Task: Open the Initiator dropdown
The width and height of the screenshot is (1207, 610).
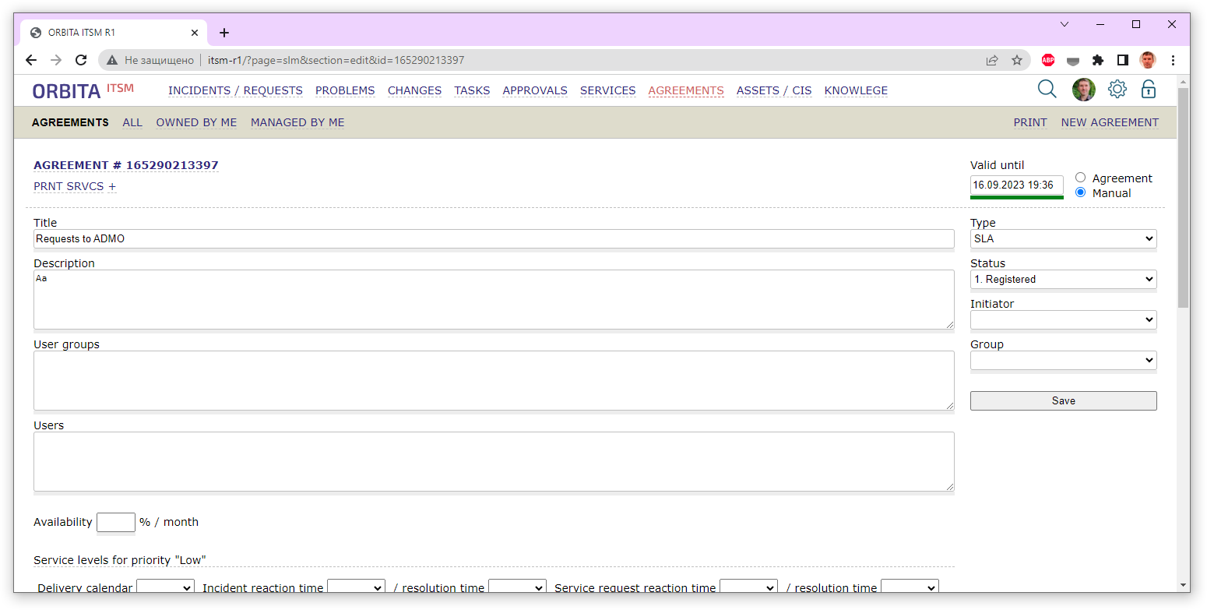Action: pyautogui.click(x=1063, y=320)
